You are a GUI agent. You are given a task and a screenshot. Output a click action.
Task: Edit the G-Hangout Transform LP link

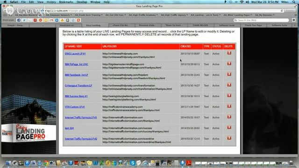point(78,85)
